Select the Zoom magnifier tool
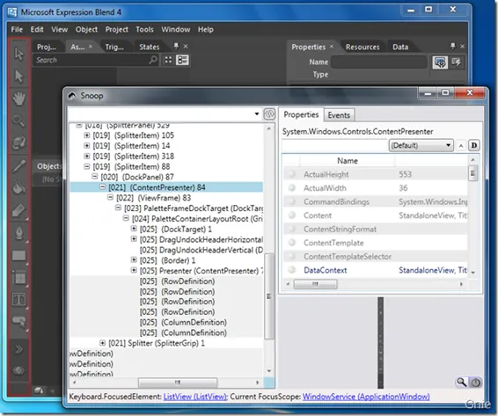498x416 pixels. (x=18, y=121)
